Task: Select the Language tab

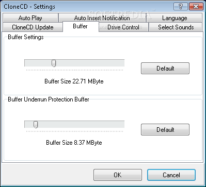Action: pos(175,18)
